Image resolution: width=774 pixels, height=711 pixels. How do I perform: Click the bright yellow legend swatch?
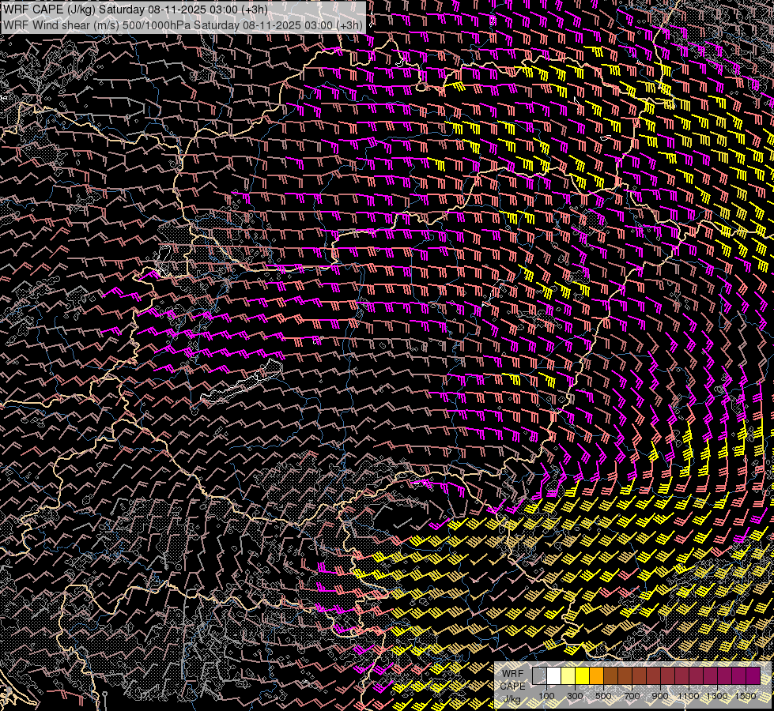582,676
